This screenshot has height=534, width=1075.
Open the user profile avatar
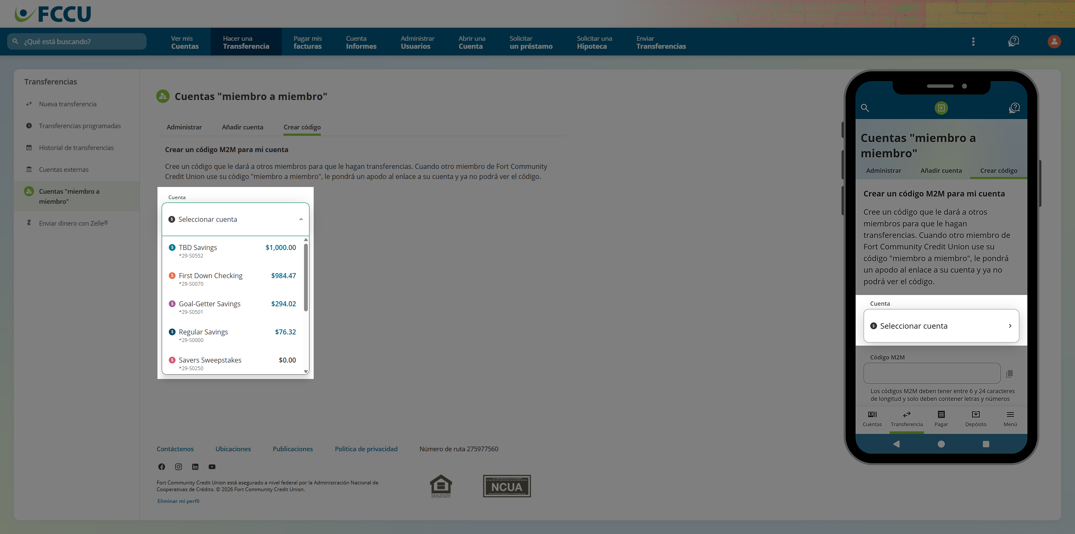(1054, 42)
